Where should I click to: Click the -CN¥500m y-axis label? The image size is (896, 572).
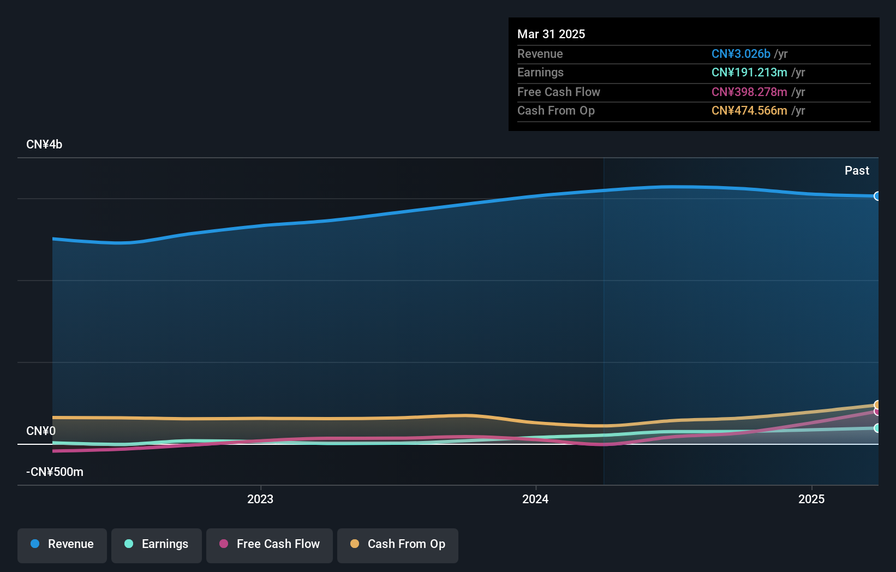click(x=55, y=472)
